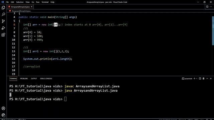Image resolution: width=214 pixels, height=120 pixels.
Task: Switch to the PROBLEMS panel tab
Action: click(x=24, y=79)
